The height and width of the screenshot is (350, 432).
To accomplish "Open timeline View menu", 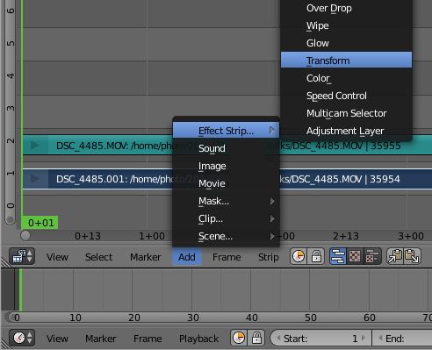I will [57, 339].
